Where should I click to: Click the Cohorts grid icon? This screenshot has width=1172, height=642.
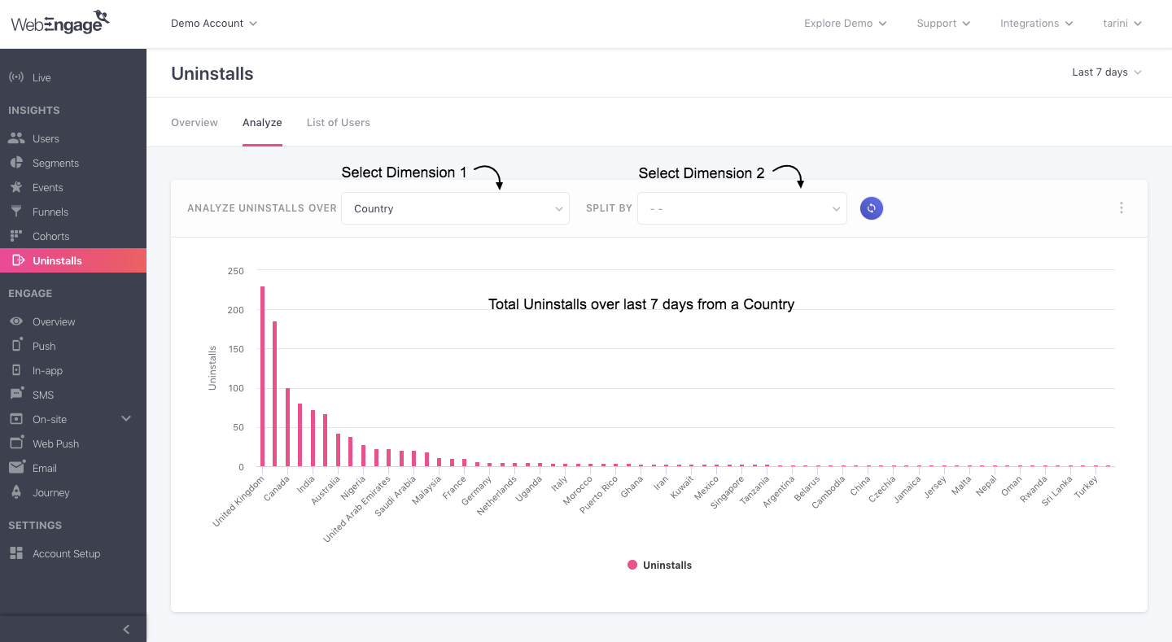tap(16, 236)
